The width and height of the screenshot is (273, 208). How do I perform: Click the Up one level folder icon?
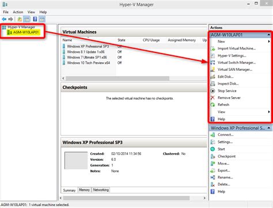[x=20, y=19]
